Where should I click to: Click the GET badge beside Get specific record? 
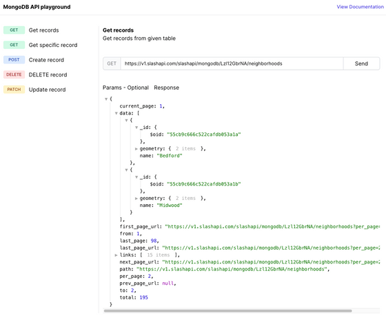pyautogui.click(x=14, y=45)
